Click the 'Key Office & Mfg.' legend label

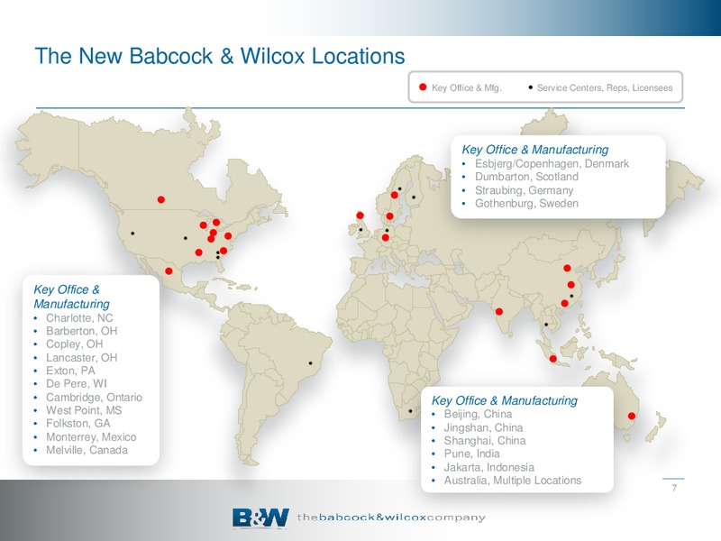pos(466,87)
